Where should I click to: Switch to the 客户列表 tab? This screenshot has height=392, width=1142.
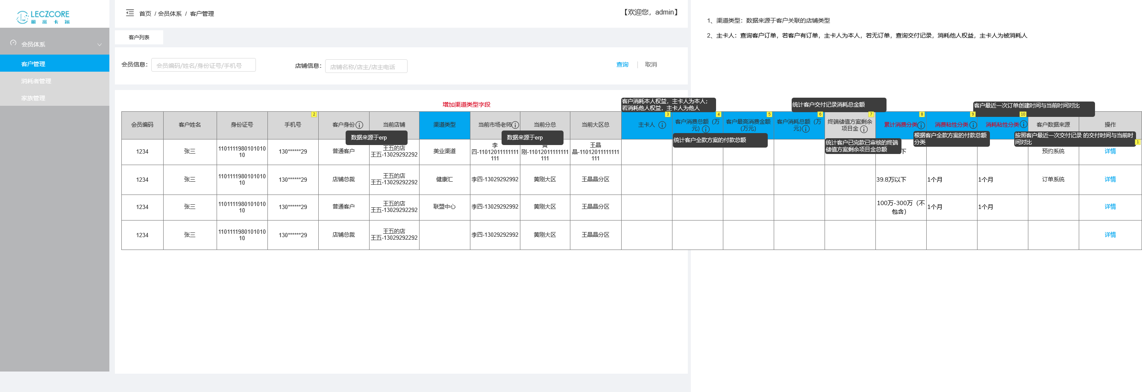(x=139, y=37)
